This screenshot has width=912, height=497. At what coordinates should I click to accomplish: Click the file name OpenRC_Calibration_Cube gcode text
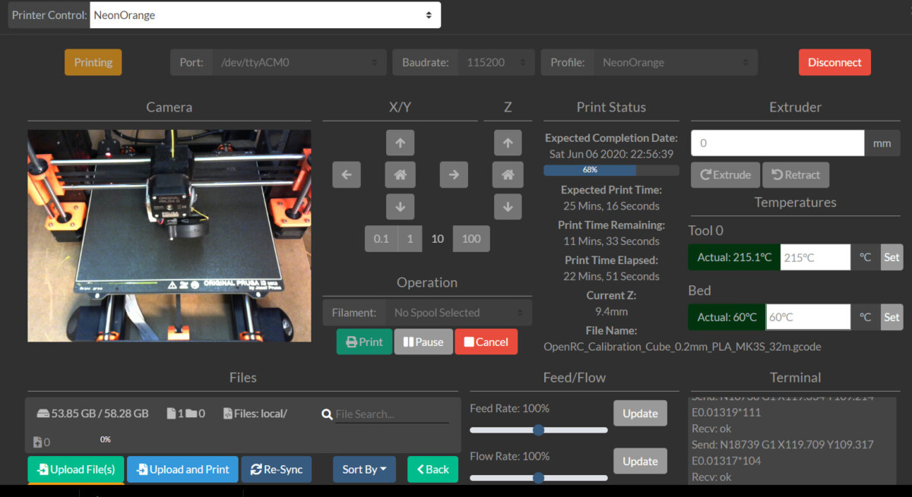pyautogui.click(x=682, y=347)
